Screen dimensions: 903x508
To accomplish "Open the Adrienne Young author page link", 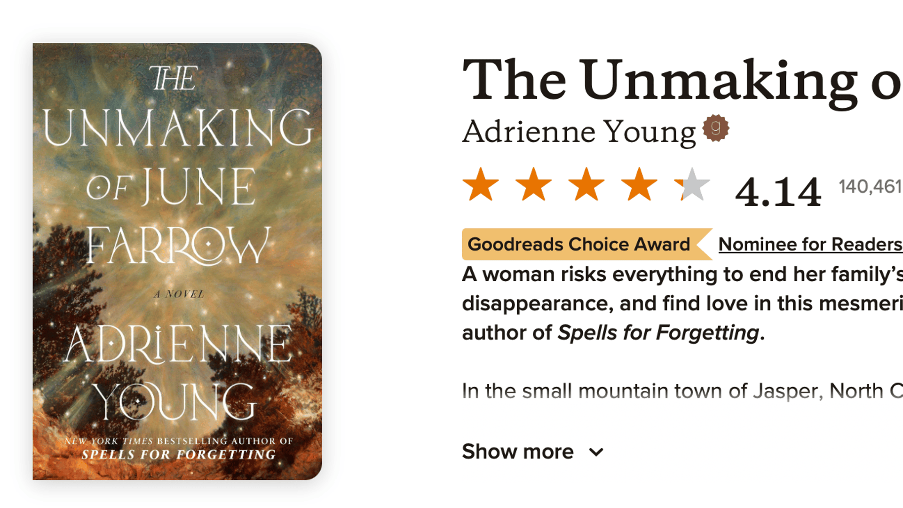I will pos(578,131).
